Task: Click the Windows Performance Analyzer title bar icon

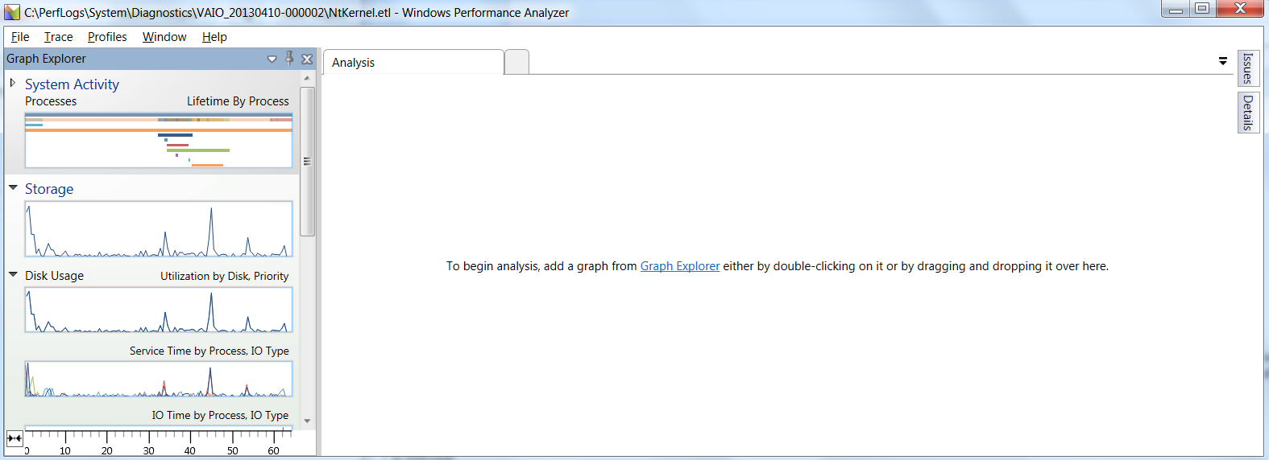Action: pos(12,12)
